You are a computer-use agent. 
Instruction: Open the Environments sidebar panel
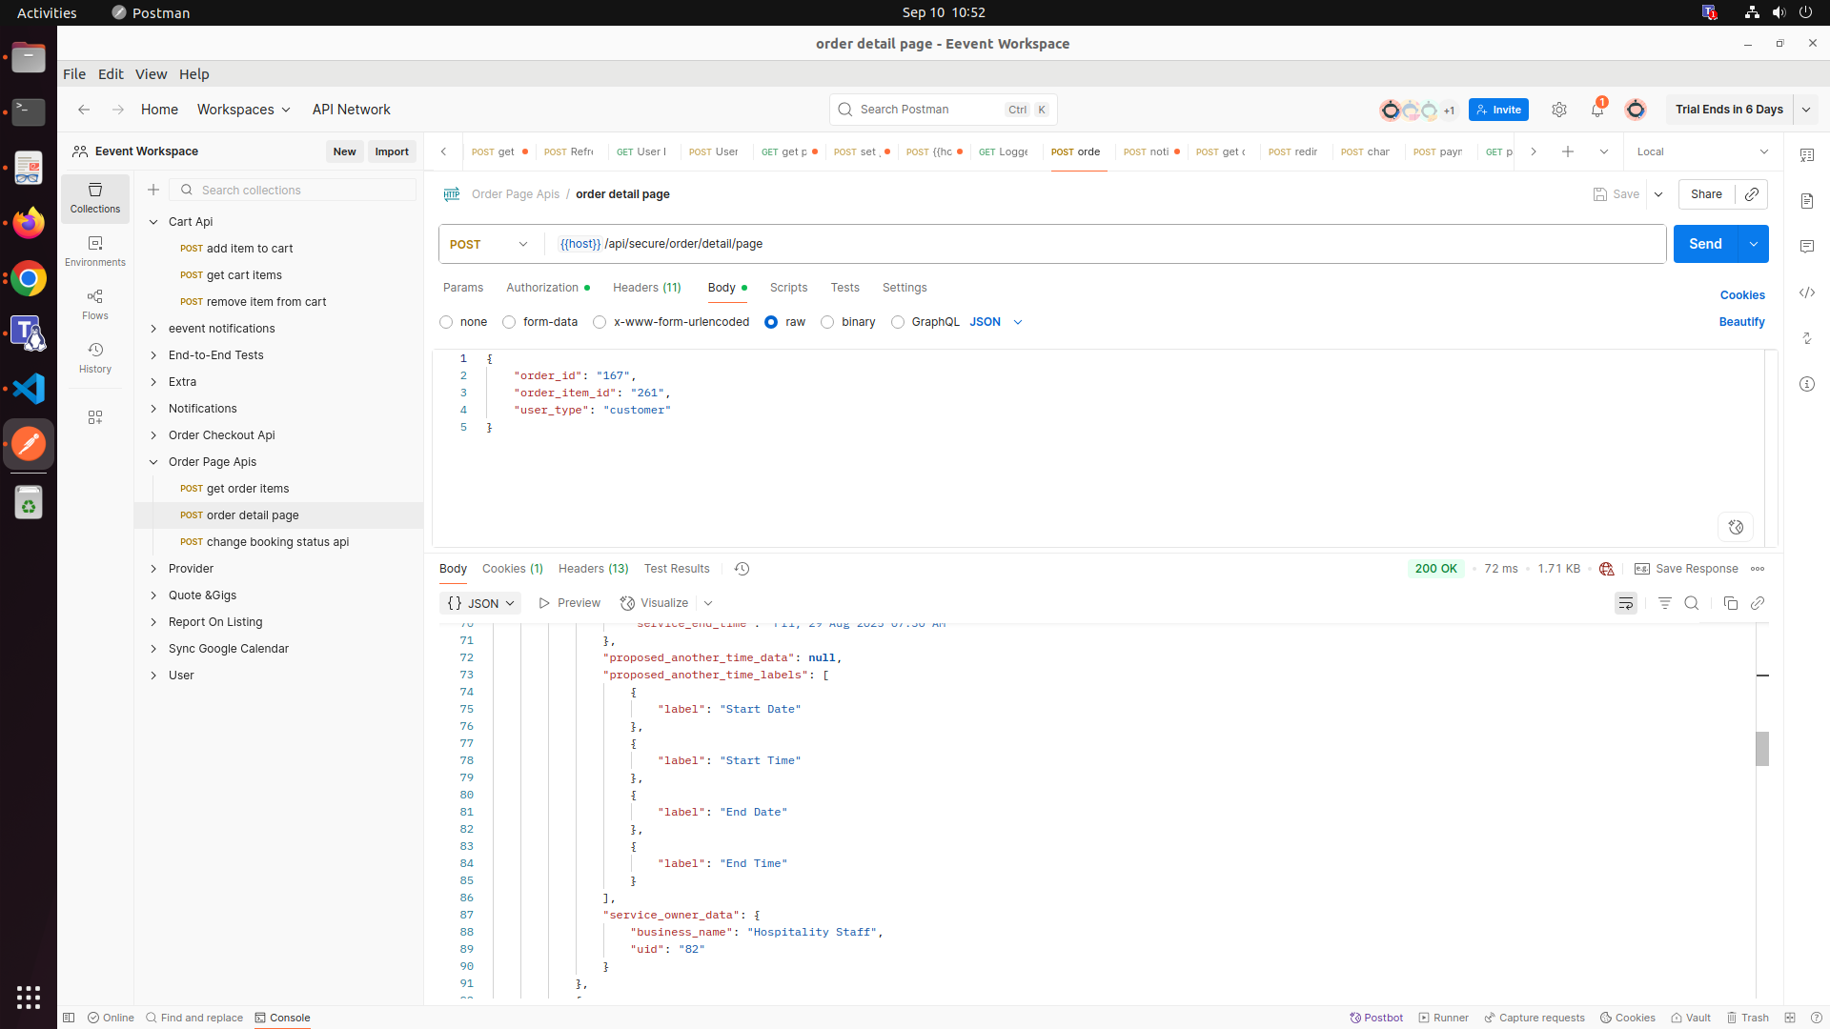tap(95, 252)
